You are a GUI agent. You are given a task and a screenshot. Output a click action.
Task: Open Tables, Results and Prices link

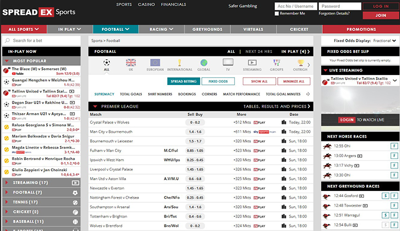point(277,106)
